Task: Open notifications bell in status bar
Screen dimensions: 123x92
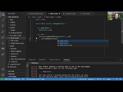Action: click(120, 79)
